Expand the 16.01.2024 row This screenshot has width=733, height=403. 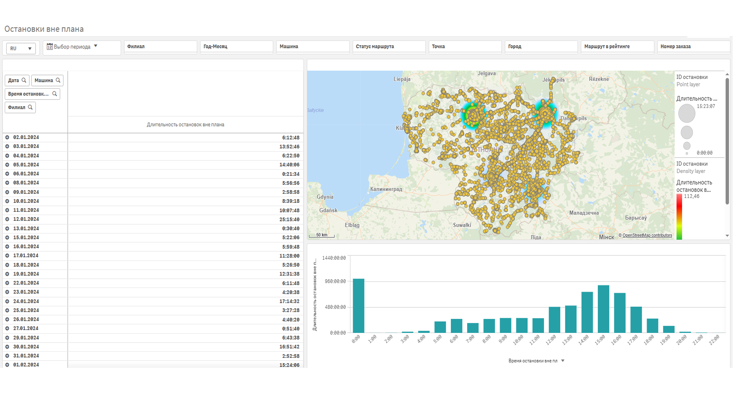[x=7, y=247]
